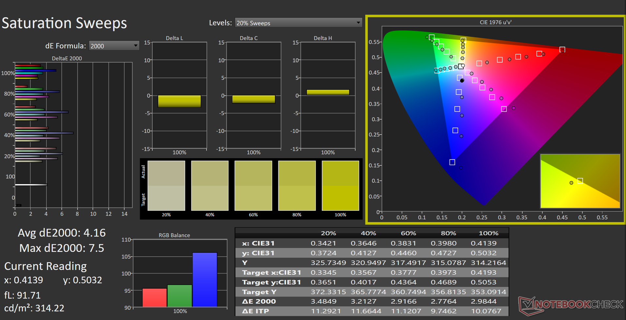Image resolution: width=626 pixels, height=320 pixels.
Task: Click the blue primary target square on CIE chart
Action: click(x=452, y=162)
